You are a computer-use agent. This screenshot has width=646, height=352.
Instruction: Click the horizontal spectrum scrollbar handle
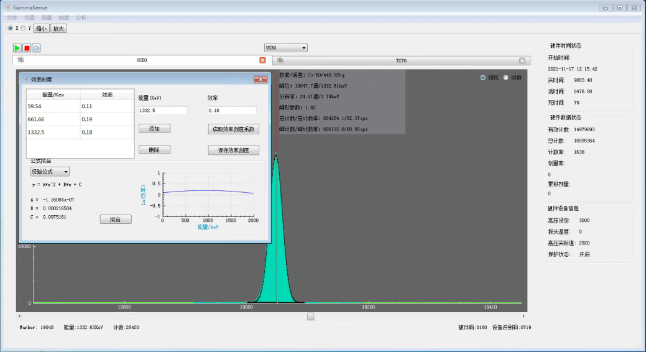tap(310, 316)
